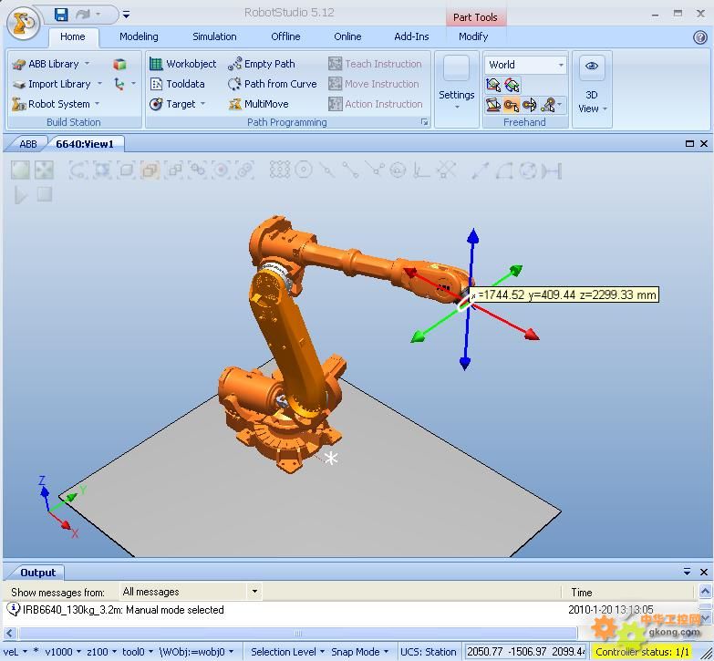The image size is (714, 661).
Task: Open the Path Programming dialog launcher
Action: pos(424,122)
